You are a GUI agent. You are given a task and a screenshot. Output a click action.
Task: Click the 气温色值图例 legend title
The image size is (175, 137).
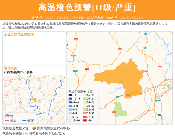click(x=81, y=91)
